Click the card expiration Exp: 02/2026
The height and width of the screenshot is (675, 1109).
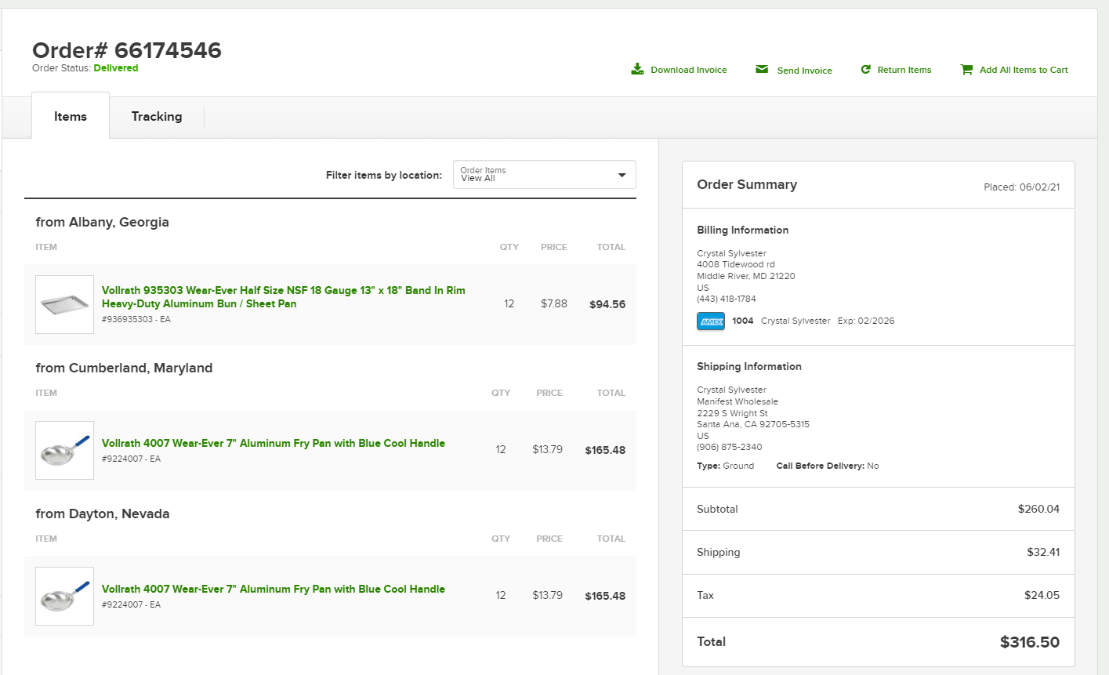(x=866, y=321)
